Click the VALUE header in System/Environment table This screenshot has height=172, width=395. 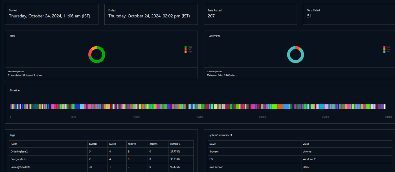pos(306,144)
